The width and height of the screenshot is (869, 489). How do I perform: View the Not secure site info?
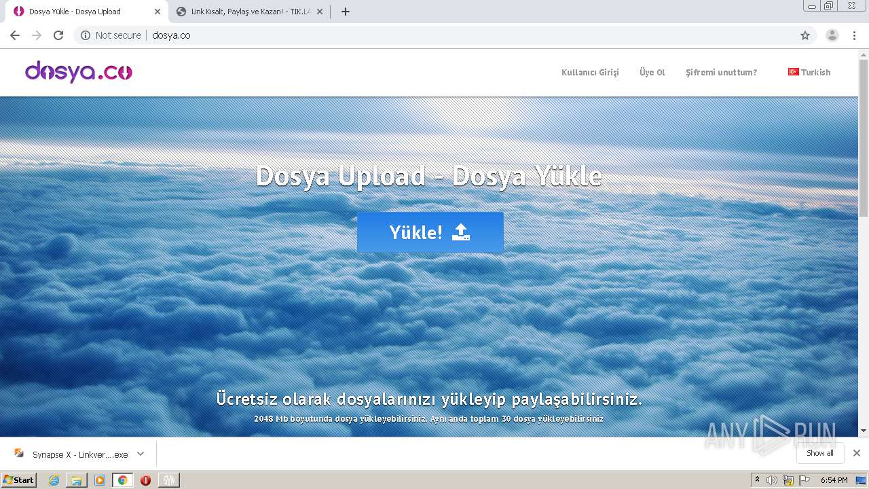(111, 35)
